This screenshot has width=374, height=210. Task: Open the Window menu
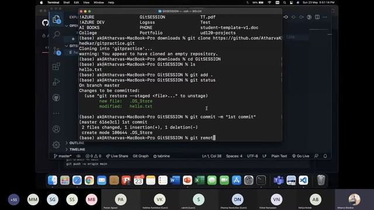click(x=99, y=2)
